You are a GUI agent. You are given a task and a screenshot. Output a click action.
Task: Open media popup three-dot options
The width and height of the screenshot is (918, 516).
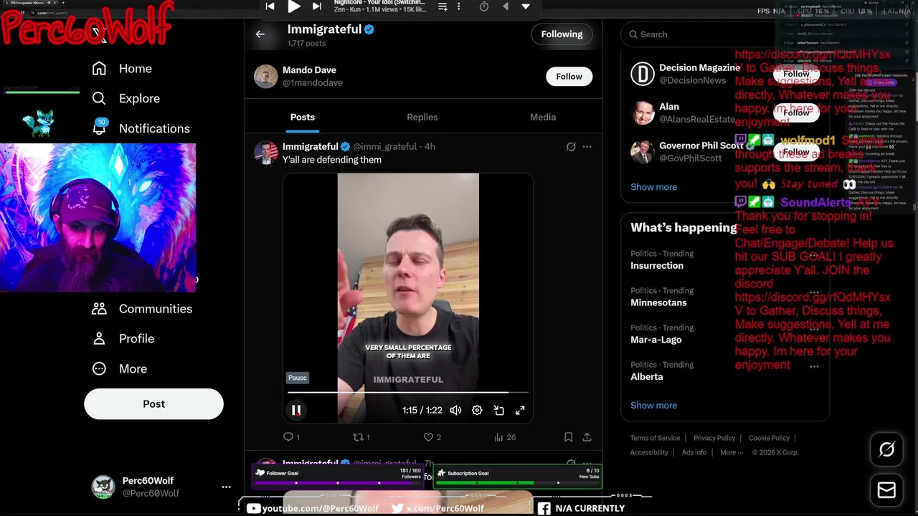tap(459, 6)
